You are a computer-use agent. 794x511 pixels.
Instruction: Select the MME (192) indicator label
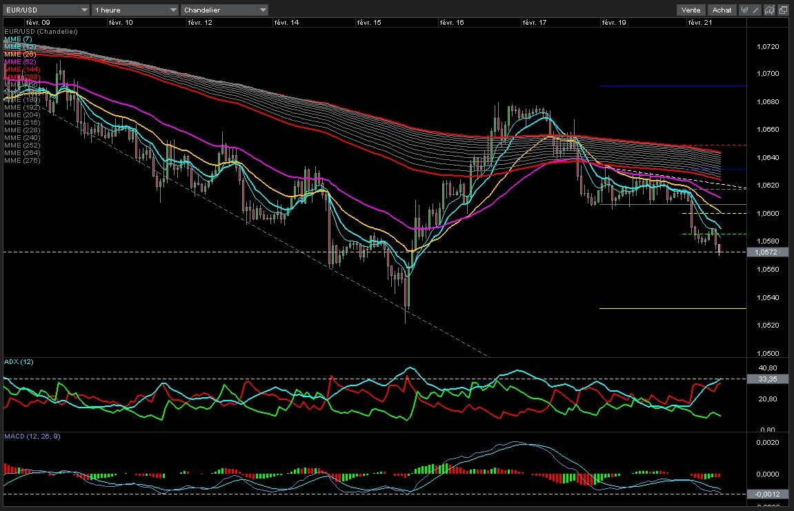tap(22, 108)
